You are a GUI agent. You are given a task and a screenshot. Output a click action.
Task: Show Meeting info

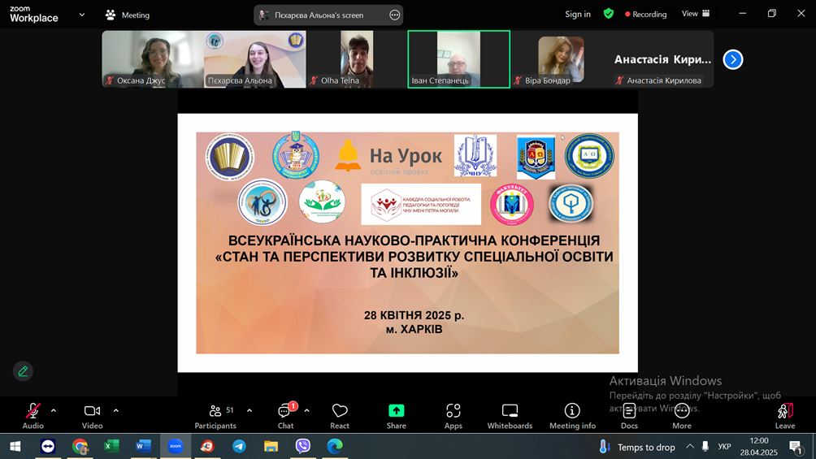tap(572, 416)
